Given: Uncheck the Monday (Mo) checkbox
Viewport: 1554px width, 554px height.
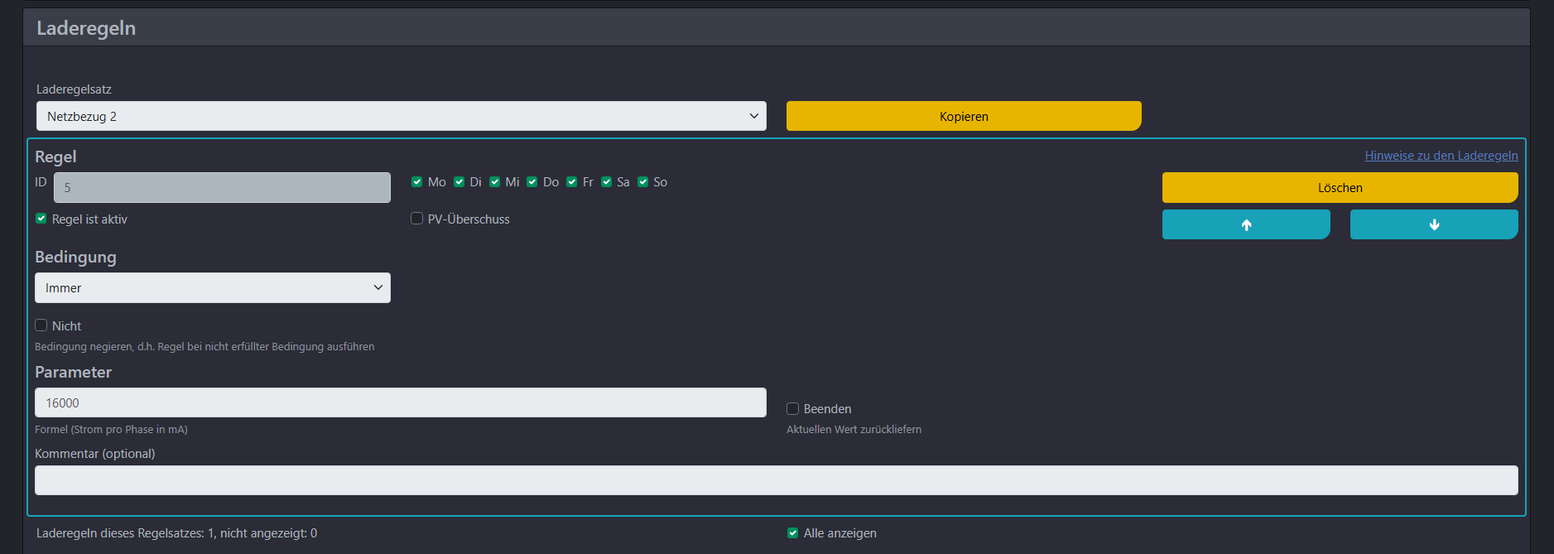Looking at the screenshot, I should tap(417, 182).
